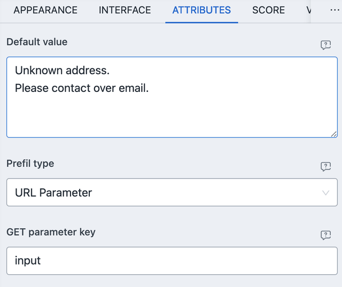This screenshot has height=287, width=342.
Task: Click the 'Default value' label
Action: click(x=37, y=42)
